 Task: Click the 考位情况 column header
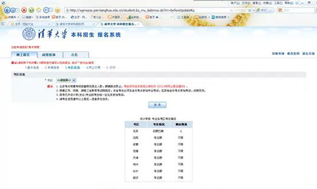[x=158, y=124]
